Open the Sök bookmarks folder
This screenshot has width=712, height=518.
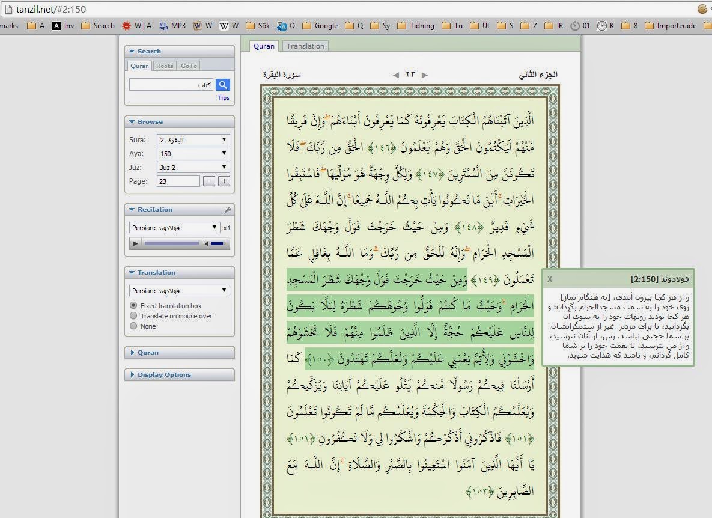[x=258, y=26]
